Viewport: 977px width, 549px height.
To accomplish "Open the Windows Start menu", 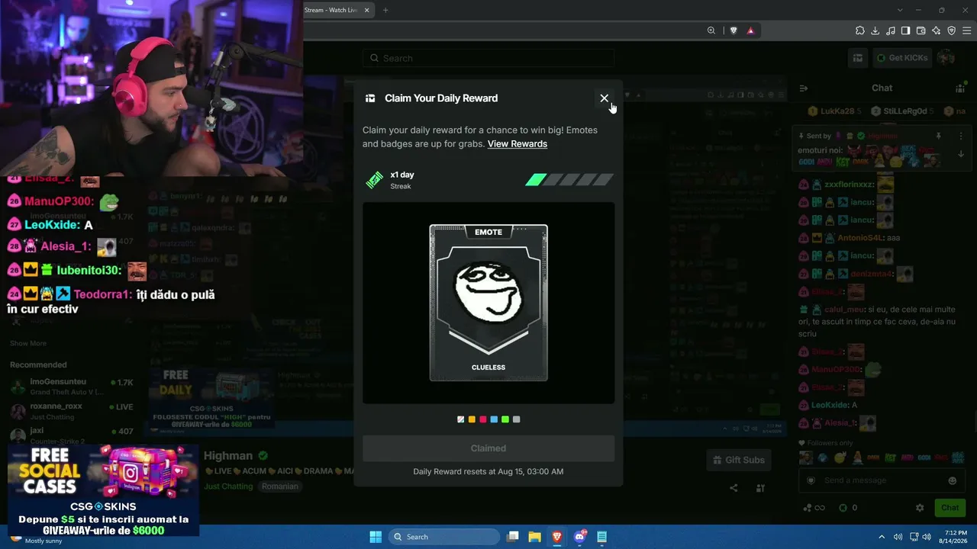I will 376,537.
